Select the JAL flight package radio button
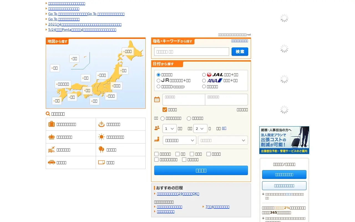355x222 pixels. click(x=204, y=75)
